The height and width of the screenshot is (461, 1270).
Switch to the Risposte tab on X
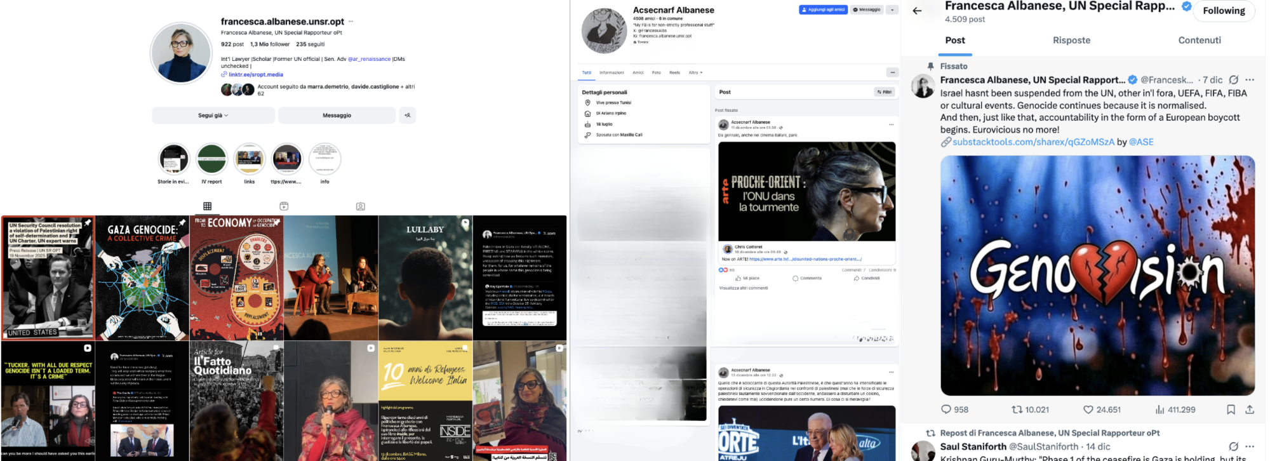coord(1071,40)
